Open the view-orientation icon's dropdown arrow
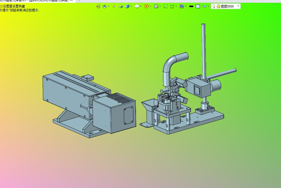281x188 pixels. tap(108, 6)
